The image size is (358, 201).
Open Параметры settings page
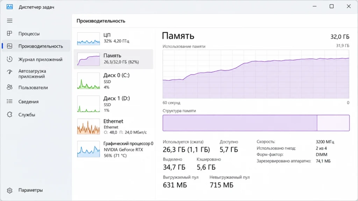36,190
